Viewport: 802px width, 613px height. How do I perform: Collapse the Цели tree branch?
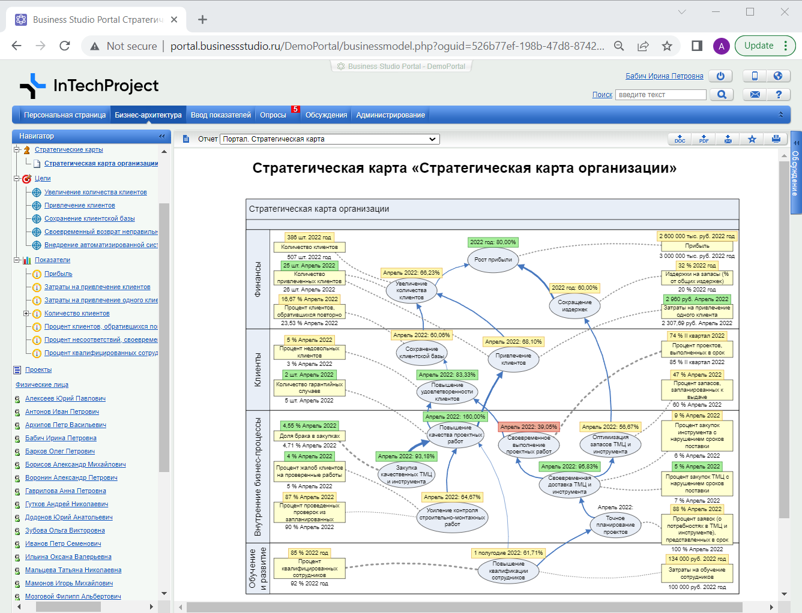pyautogui.click(x=17, y=178)
